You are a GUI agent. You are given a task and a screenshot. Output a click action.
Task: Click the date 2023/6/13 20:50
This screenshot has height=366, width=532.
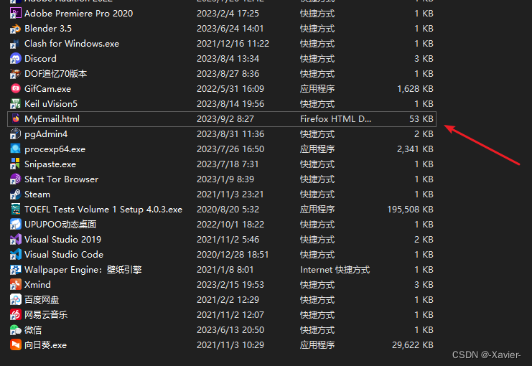pyautogui.click(x=230, y=329)
